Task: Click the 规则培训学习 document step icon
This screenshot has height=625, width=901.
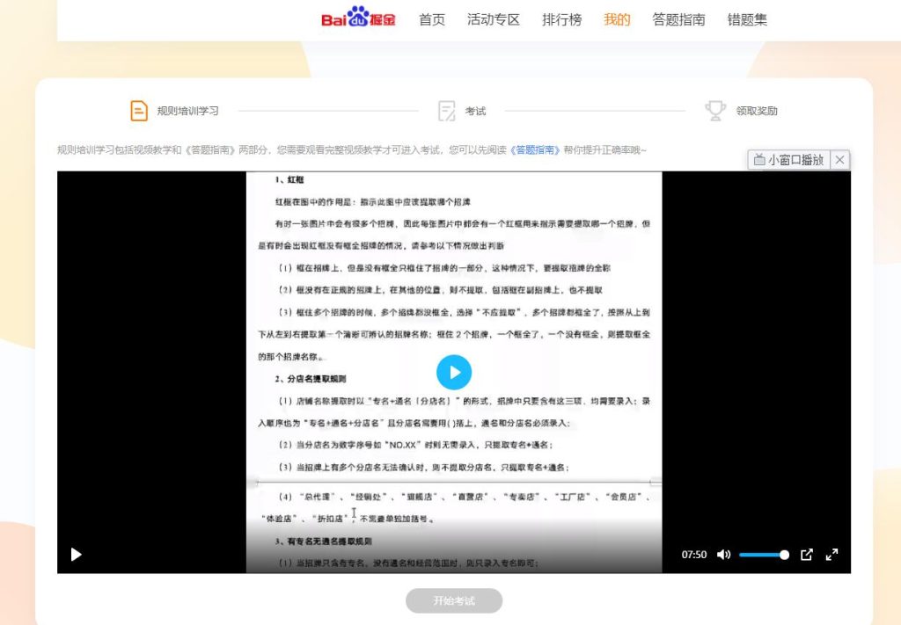Action: click(x=139, y=111)
